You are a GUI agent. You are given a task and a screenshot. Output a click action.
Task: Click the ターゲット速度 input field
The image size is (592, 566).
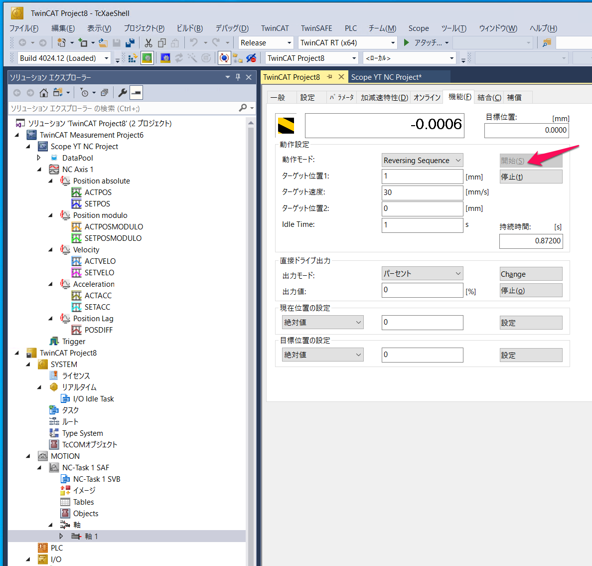coord(422,192)
